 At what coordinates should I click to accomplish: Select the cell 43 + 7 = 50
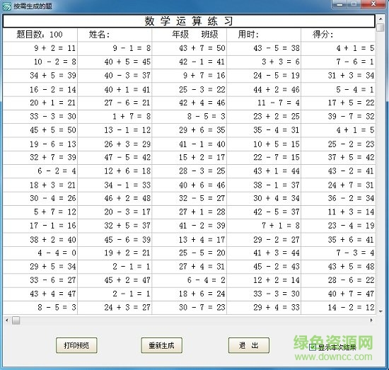coord(190,48)
